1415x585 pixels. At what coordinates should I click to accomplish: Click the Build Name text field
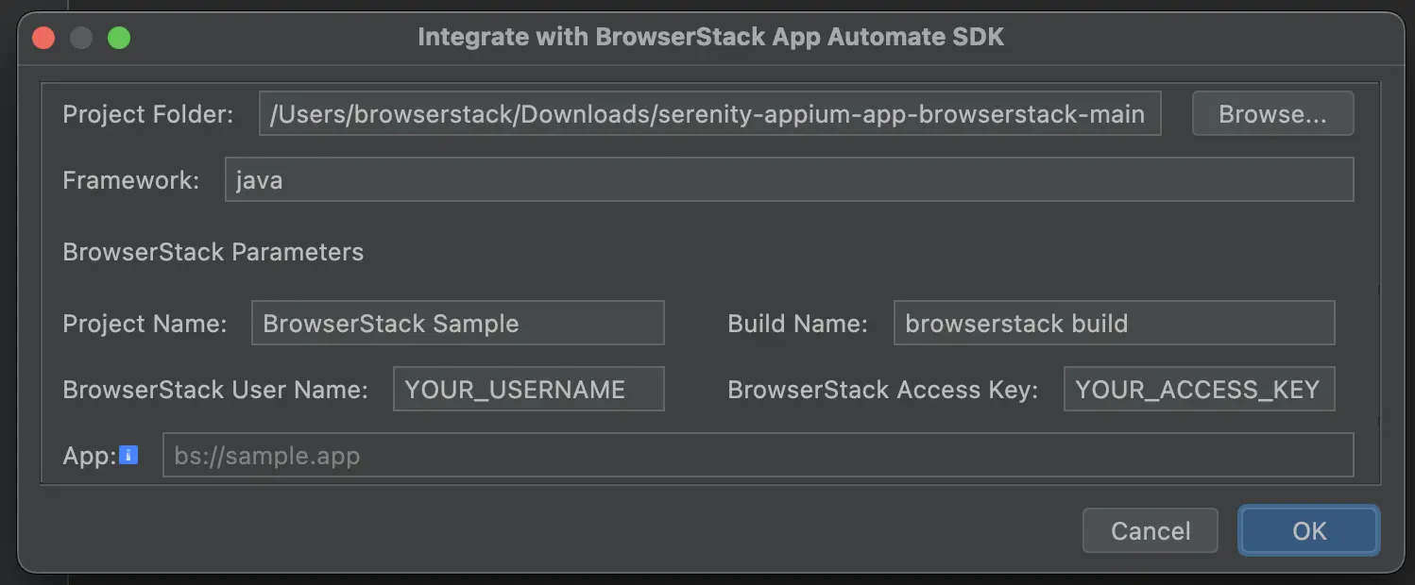[x=1113, y=324]
